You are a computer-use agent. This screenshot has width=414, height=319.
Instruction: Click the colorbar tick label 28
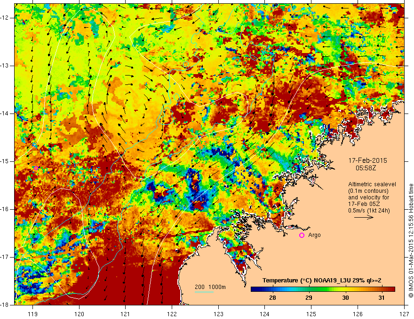click(272, 298)
